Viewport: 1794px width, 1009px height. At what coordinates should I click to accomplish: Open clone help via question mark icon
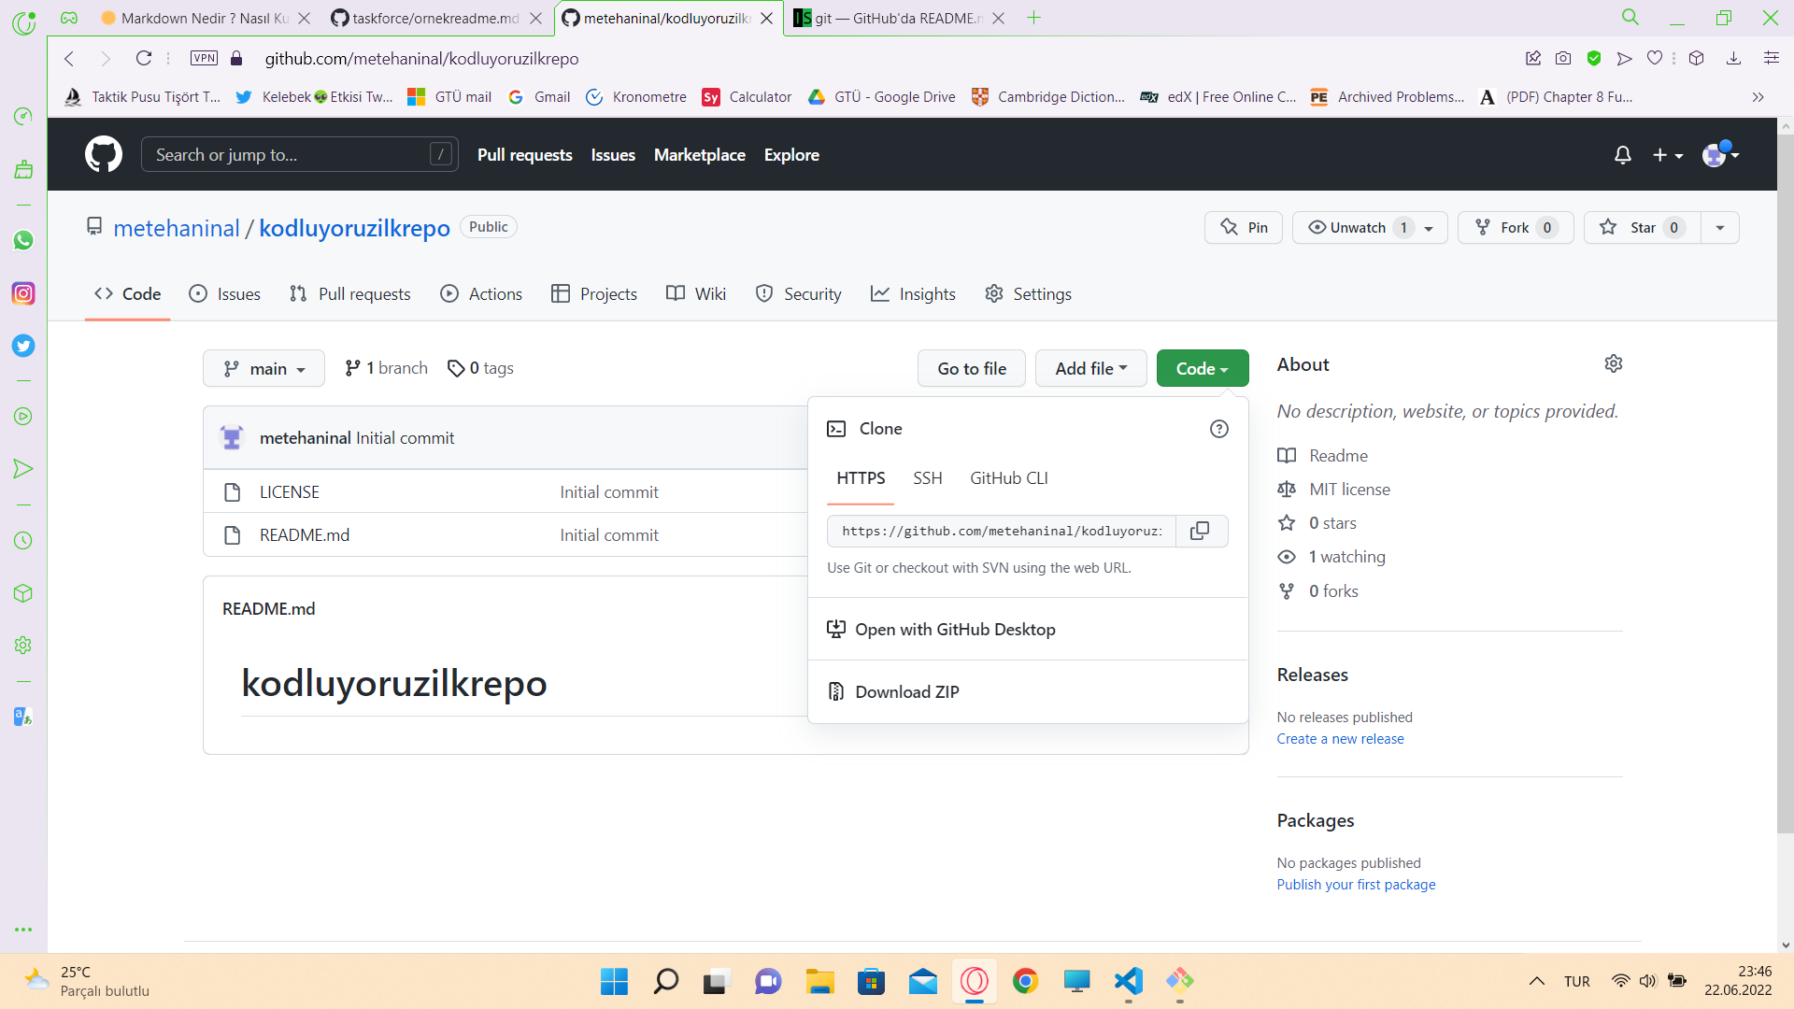point(1218,428)
